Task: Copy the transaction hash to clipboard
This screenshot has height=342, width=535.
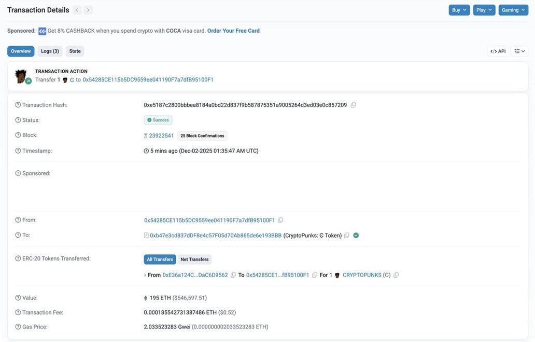Action: [353, 105]
